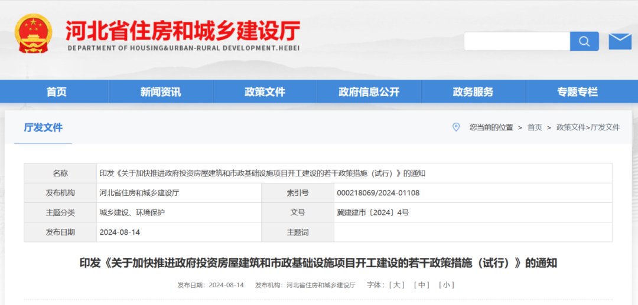Set font size to medium 中

coord(421,285)
